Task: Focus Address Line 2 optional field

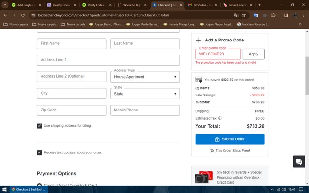Action: 71,76
